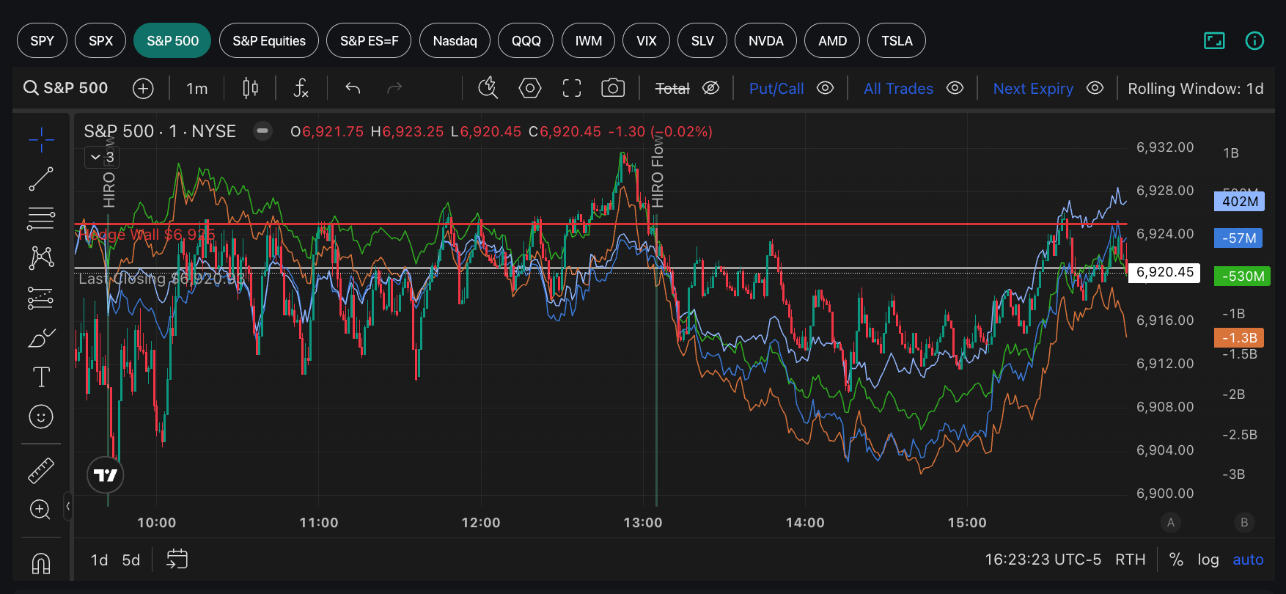Switch to the VIX tab
This screenshot has width=1286, height=594.
pyautogui.click(x=646, y=40)
